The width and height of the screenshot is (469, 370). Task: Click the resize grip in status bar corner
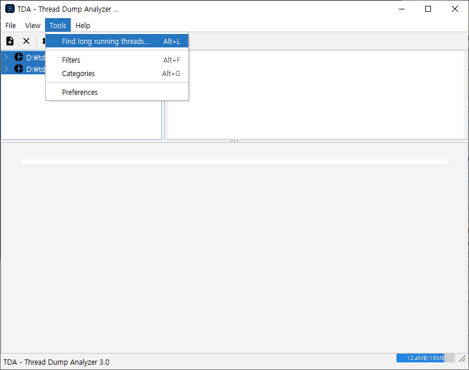coord(462,358)
